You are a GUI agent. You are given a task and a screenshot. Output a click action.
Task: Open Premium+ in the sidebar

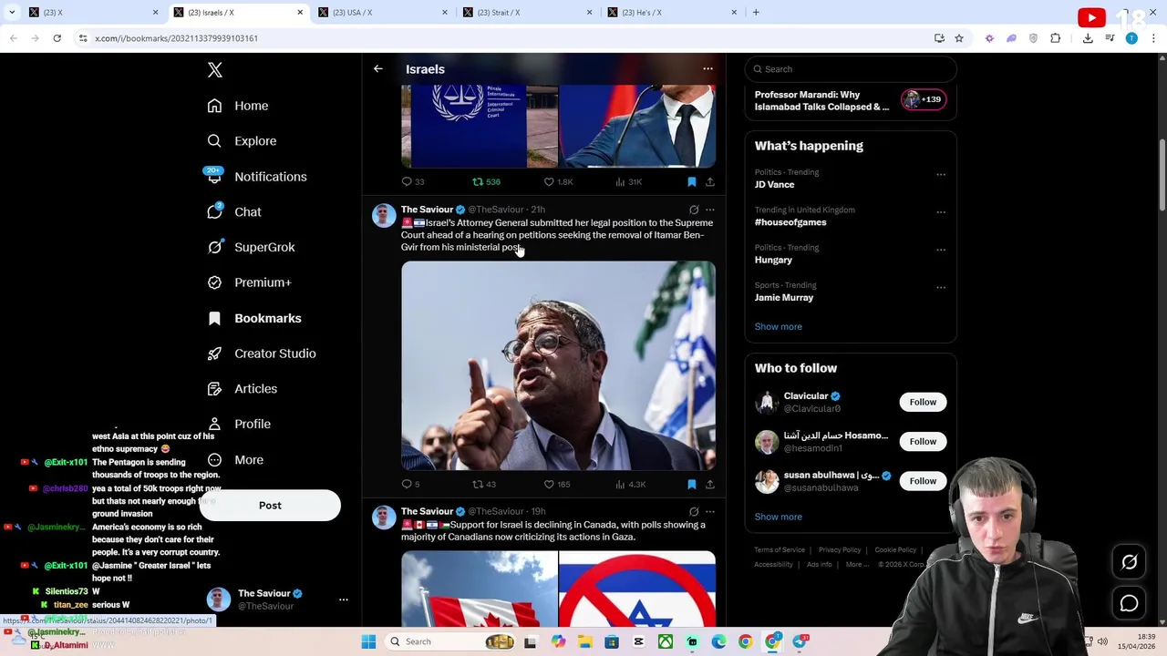[x=249, y=282]
